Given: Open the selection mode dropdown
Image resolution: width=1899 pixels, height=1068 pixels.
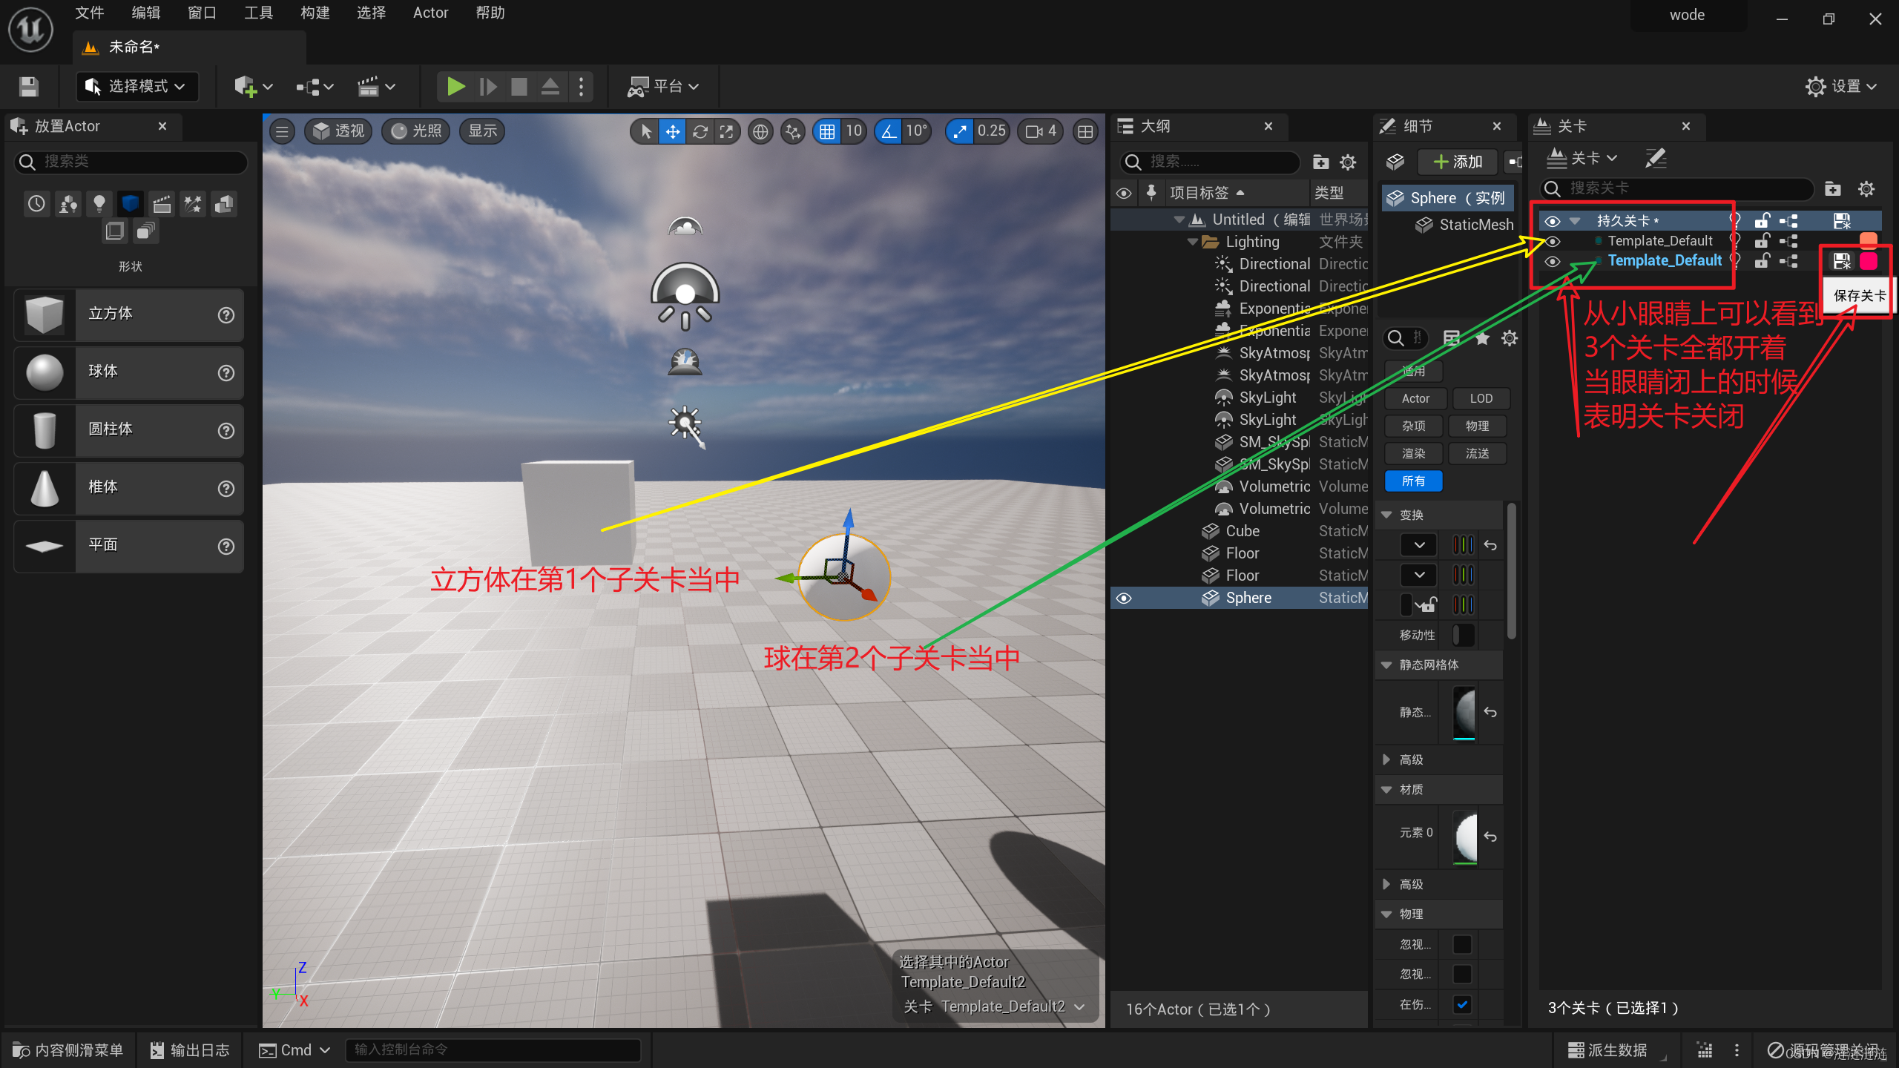Looking at the screenshot, I should coord(137,87).
